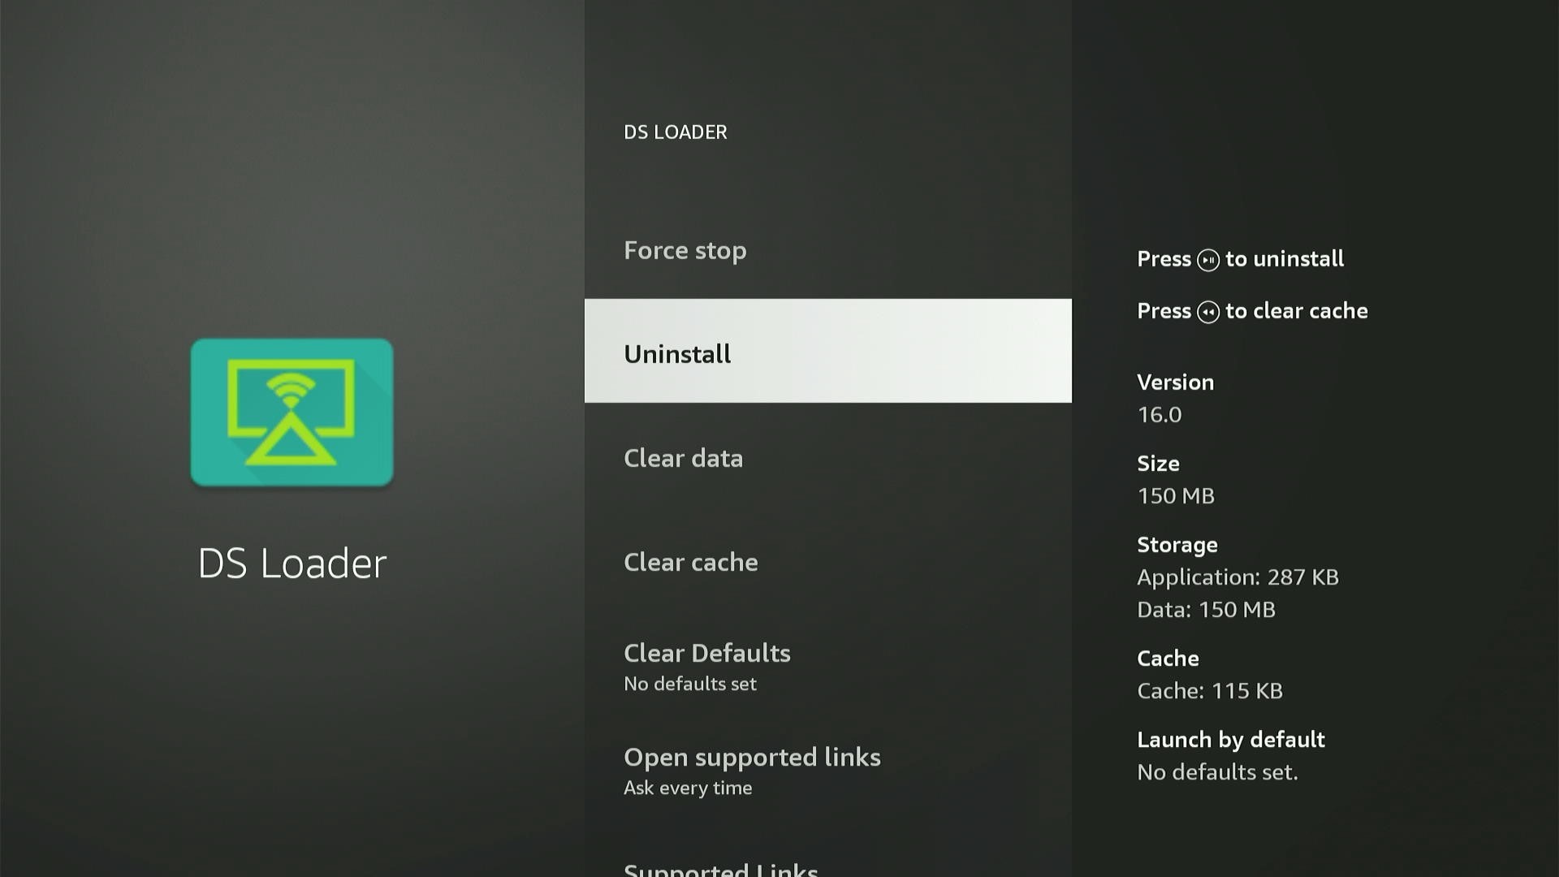Click the rewind icon next to clear cache hint
Screen dimensions: 1559x877
1208,312
